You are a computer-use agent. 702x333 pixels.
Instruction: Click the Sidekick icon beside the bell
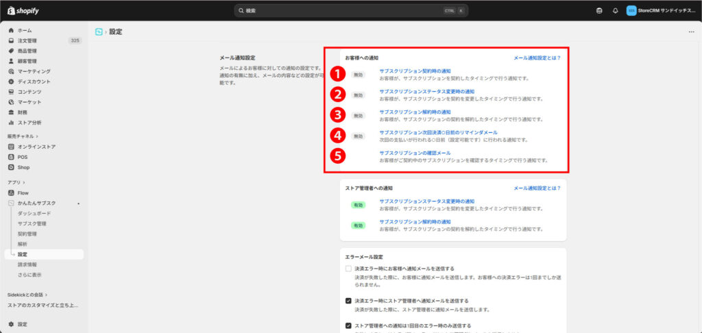tap(599, 11)
